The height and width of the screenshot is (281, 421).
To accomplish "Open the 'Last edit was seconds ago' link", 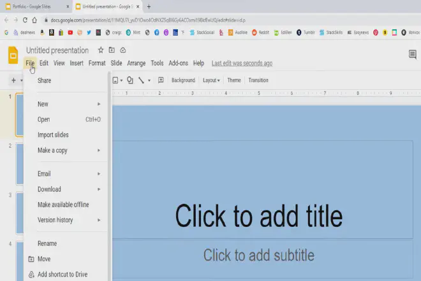I will pyautogui.click(x=242, y=63).
